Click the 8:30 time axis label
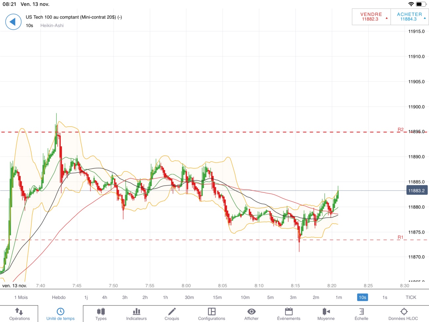 tap(405, 286)
